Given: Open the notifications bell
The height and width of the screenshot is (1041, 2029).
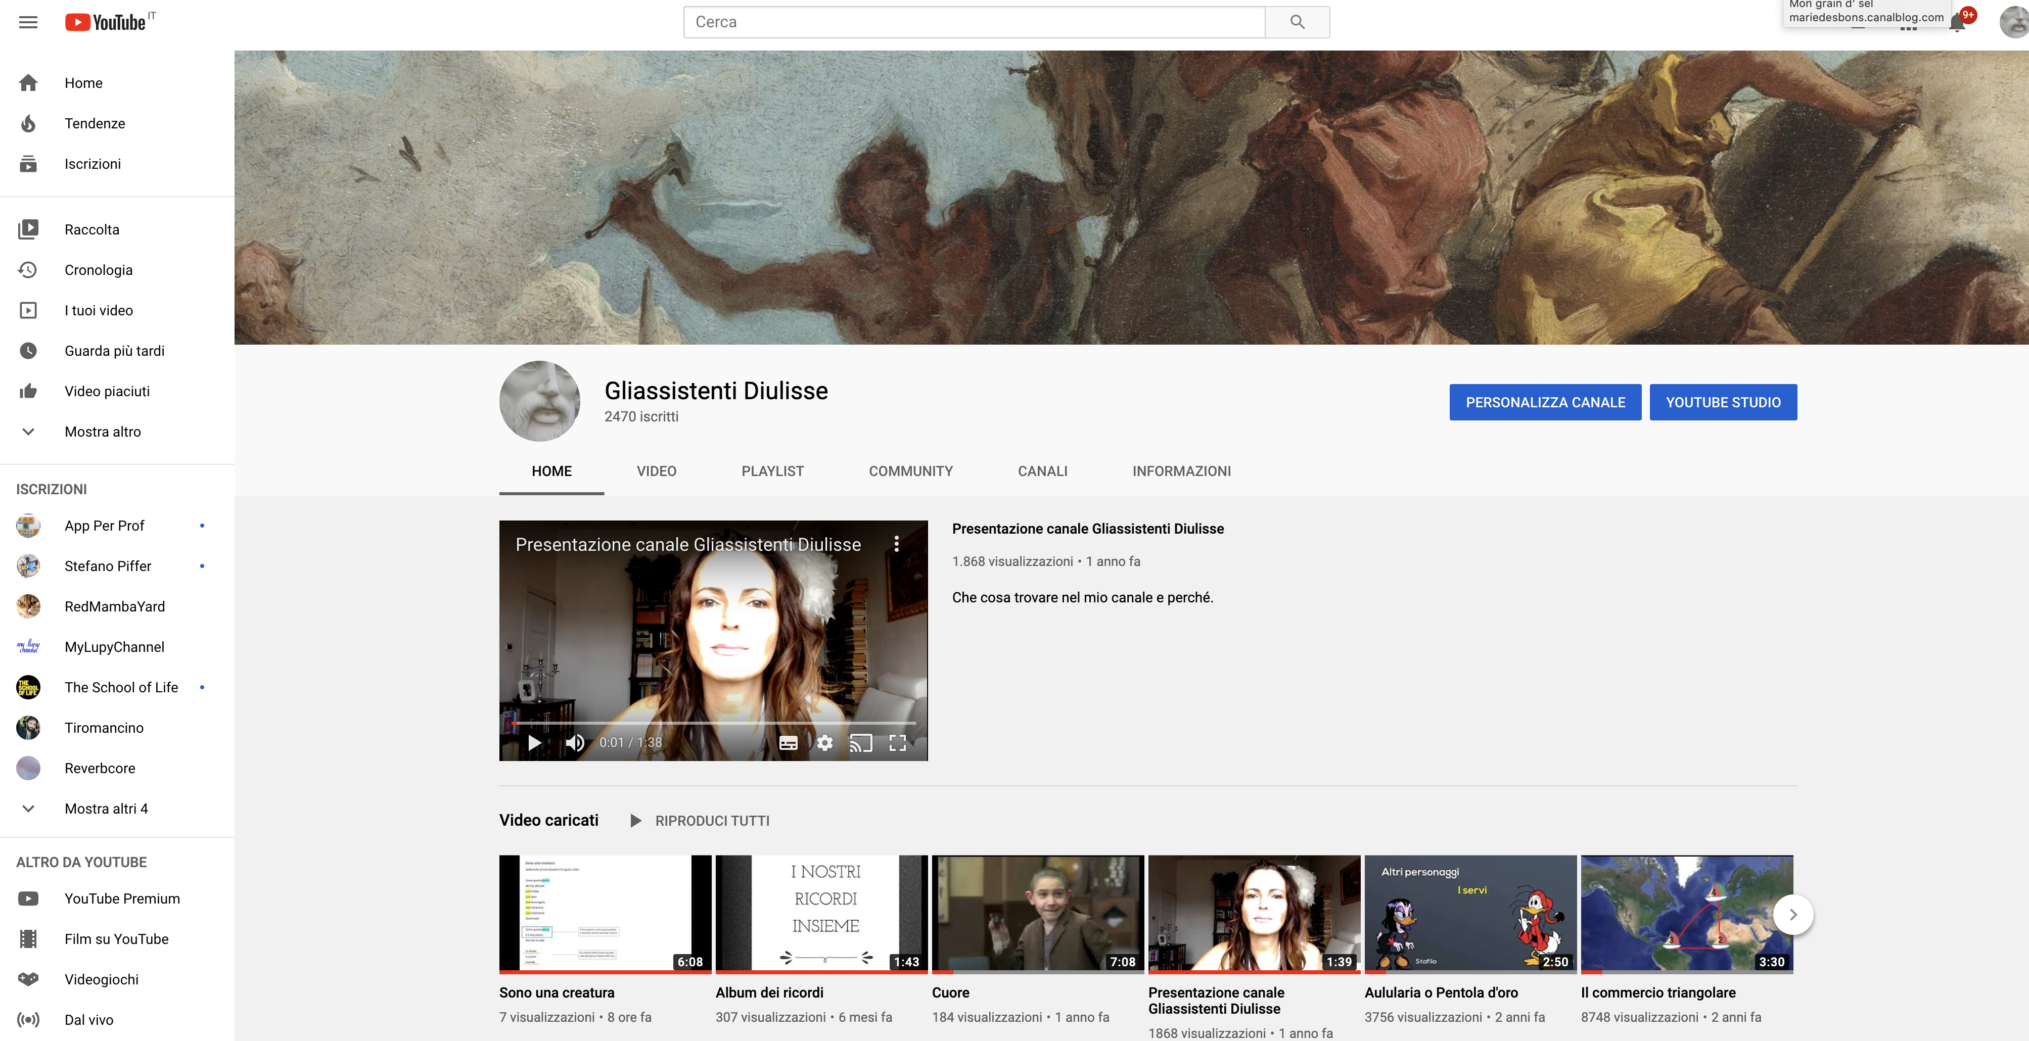Looking at the screenshot, I should 1957,24.
